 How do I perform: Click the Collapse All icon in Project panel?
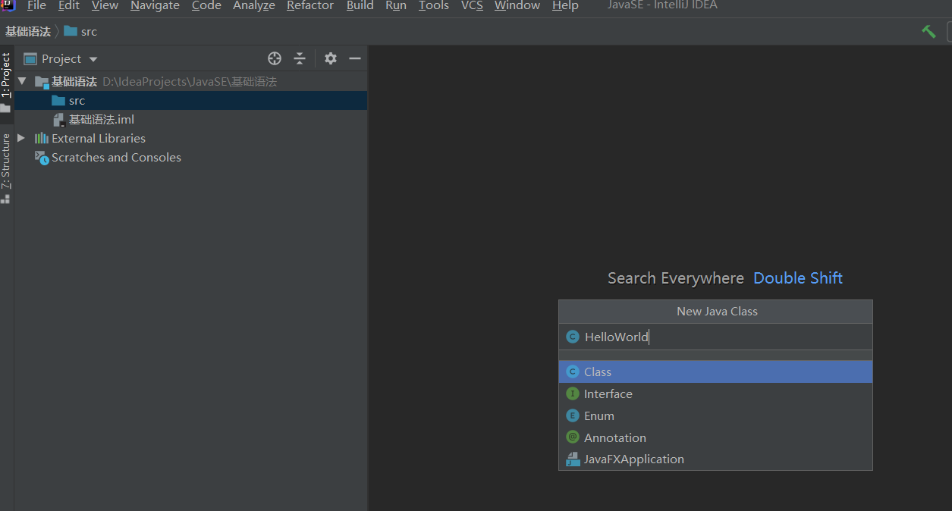pos(300,58)
